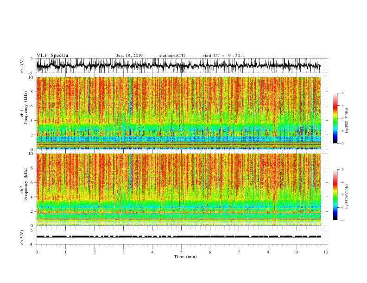Image resolution: width=367 pixels, height=283 pixels.
Task: Select the "start UT = 9 :50: 1" text
Action: [224, 55]
